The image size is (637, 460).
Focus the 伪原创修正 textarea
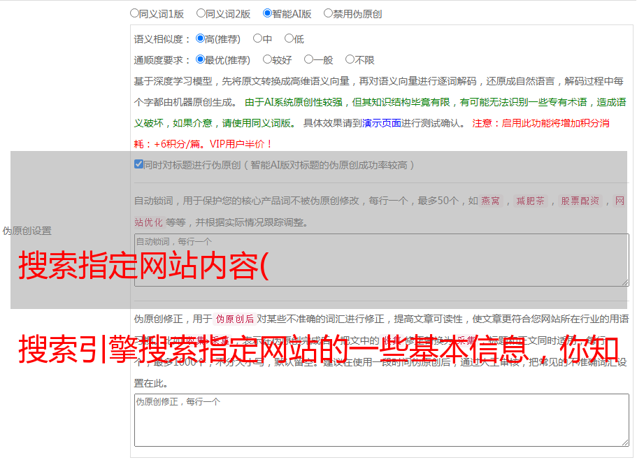(382, 420)
